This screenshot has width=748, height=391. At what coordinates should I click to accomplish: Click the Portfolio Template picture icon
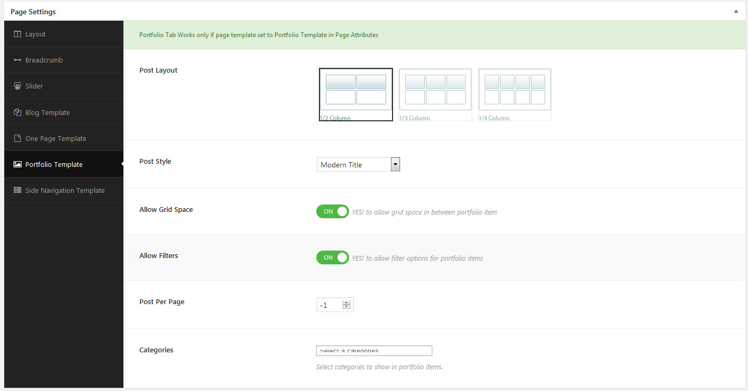tap(17, 164)
